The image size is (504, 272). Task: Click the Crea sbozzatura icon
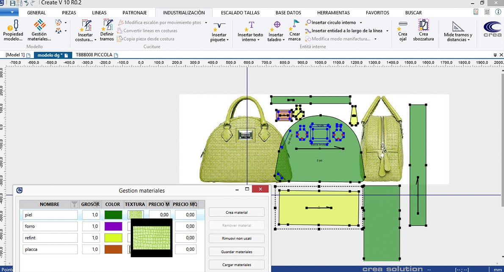point(424,31)
